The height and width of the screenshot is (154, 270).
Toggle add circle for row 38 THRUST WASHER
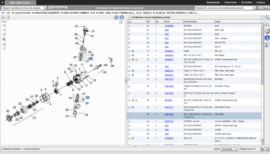[129, 86]
